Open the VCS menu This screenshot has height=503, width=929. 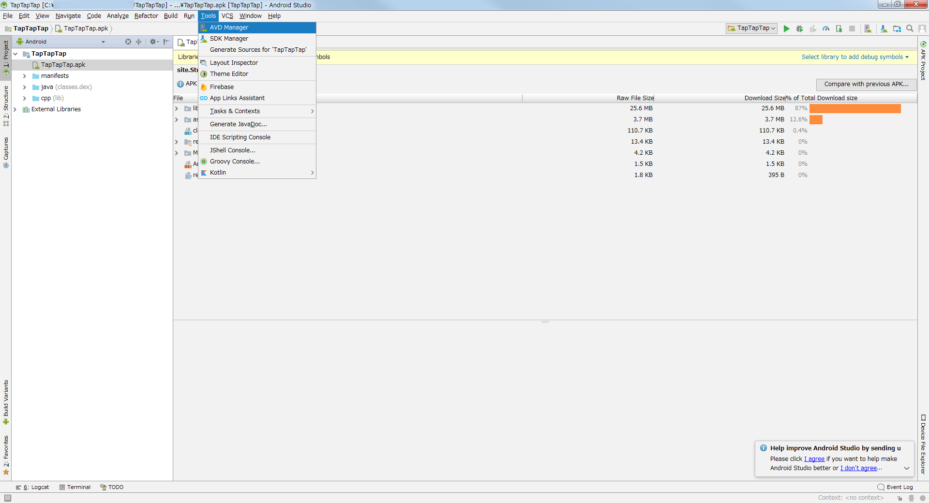[x=227, y=16]
